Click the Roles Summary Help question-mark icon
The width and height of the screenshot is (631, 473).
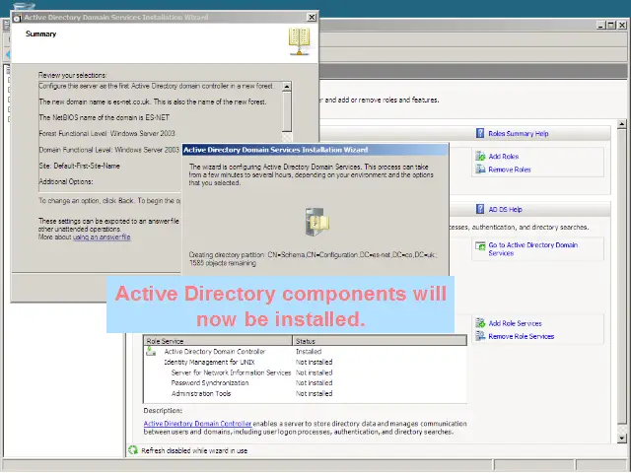tap(480, 133)
